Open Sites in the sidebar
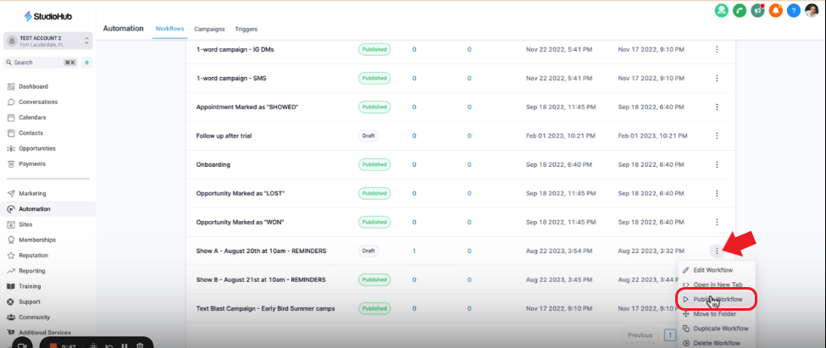The image size is (826, 348). (x=25, y=224)
